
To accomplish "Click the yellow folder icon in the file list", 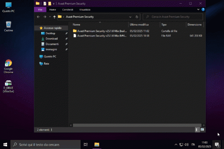I will pyautogui.click(x=75, y=31).
